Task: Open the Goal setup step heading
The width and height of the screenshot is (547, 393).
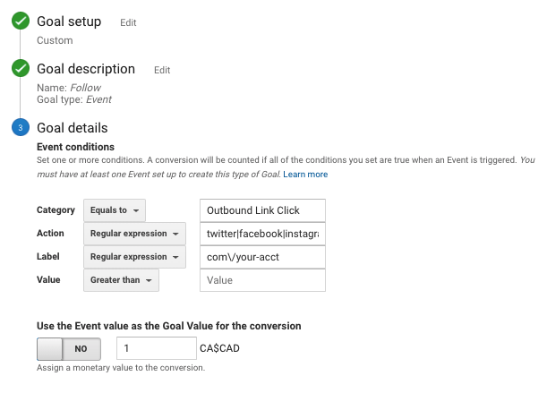Action: pyautogui.click(x=69, y=21)
